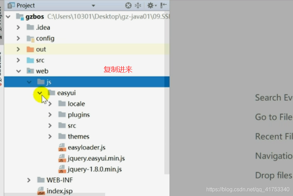Select the easyui folder icon

coord(52,93)
